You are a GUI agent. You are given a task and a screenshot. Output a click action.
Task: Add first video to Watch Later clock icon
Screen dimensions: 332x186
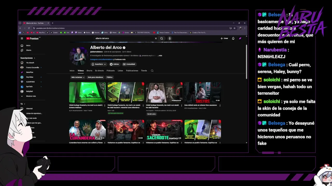[103, 85]
